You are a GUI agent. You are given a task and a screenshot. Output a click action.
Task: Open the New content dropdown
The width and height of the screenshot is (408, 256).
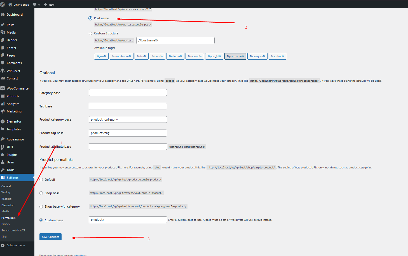pos(49,4)
